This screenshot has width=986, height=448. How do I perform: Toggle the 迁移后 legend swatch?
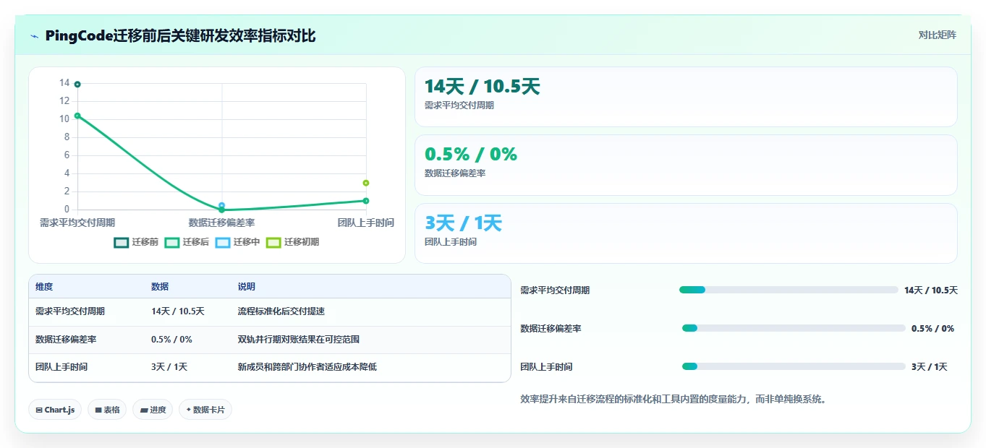click(x=172, y=242)
